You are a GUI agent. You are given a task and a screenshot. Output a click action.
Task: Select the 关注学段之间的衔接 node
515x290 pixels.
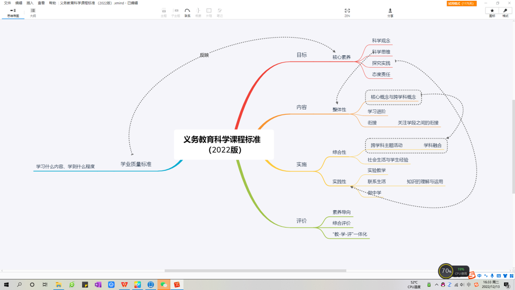click(418, 123)
